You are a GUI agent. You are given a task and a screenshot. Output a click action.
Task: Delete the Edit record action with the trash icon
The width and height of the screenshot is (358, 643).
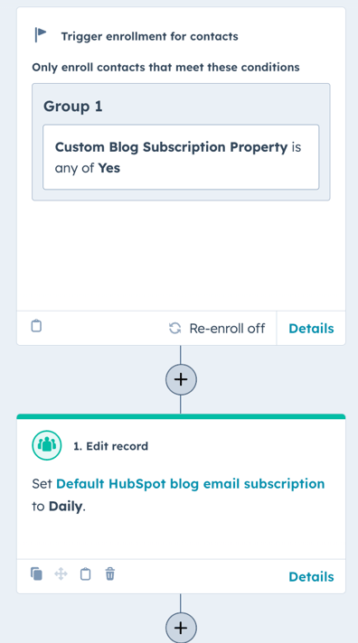(x=110, y=573)
